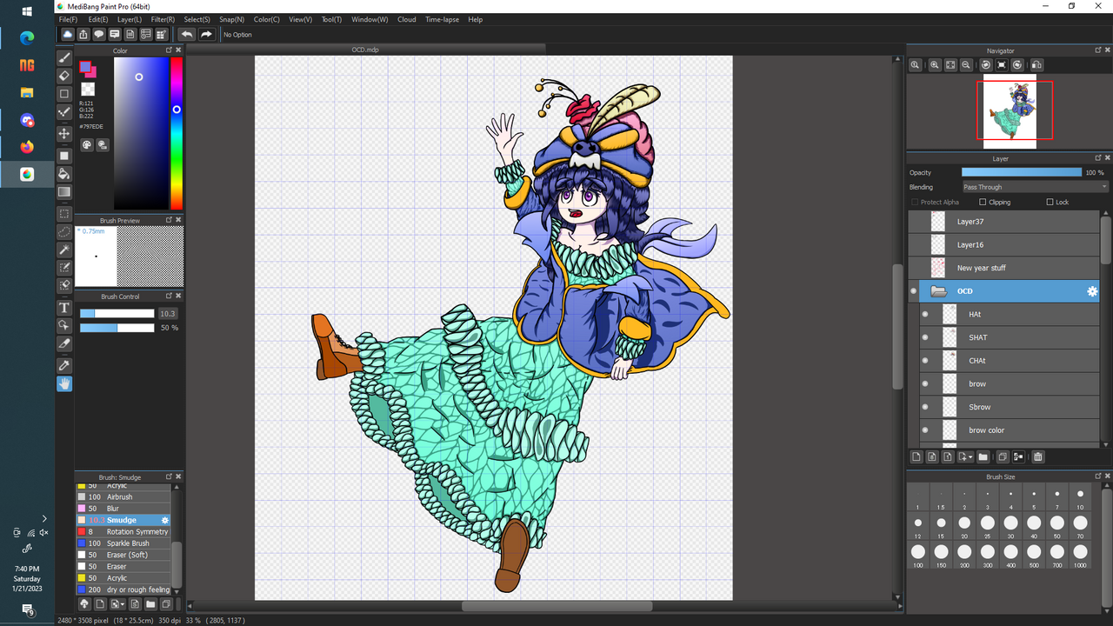The image size is (1113, 626).
Task: Open the Filter menu
Action: tap(163, 19)
